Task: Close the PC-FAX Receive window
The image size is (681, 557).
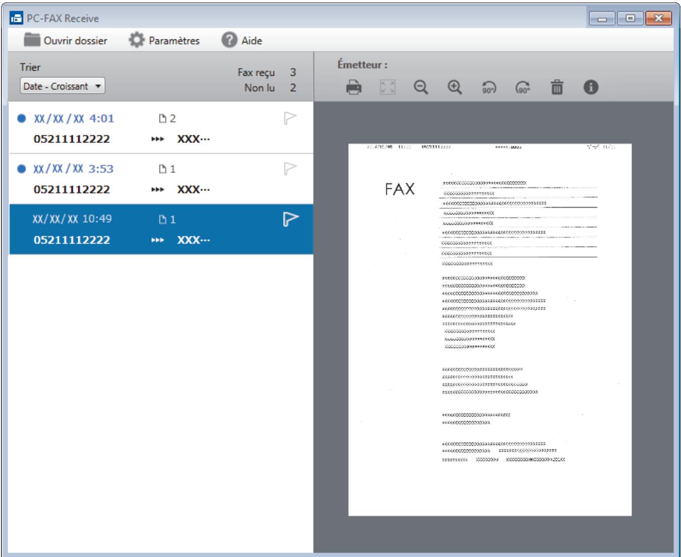Action: (658, 18)
